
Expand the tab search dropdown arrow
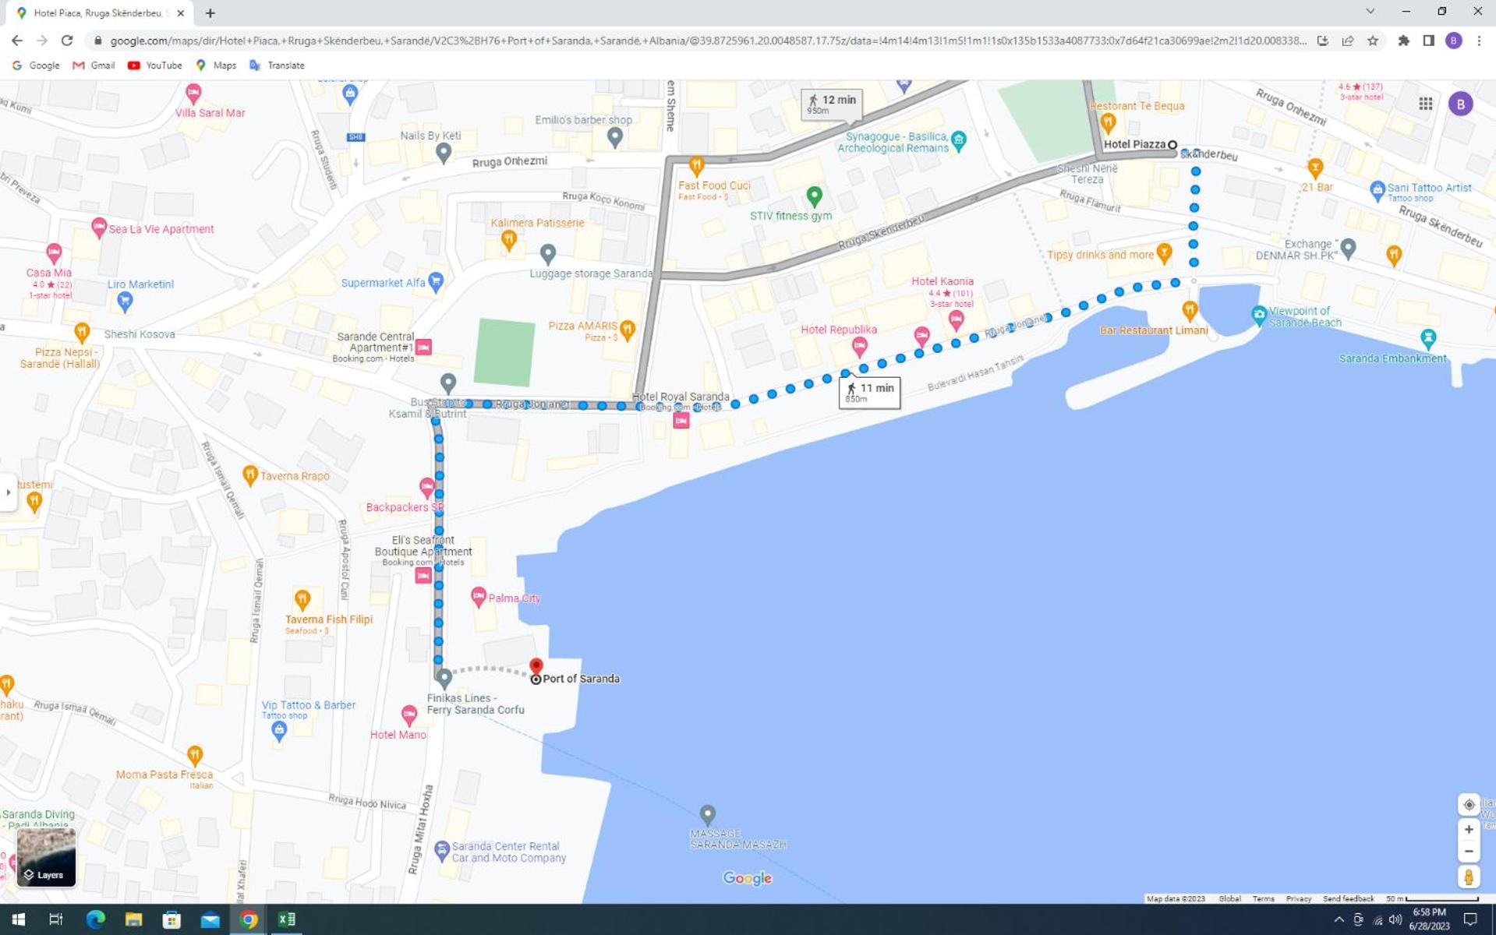tap(1370, 12)
